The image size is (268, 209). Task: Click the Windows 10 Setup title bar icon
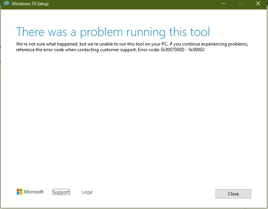(x=6, y=3)
